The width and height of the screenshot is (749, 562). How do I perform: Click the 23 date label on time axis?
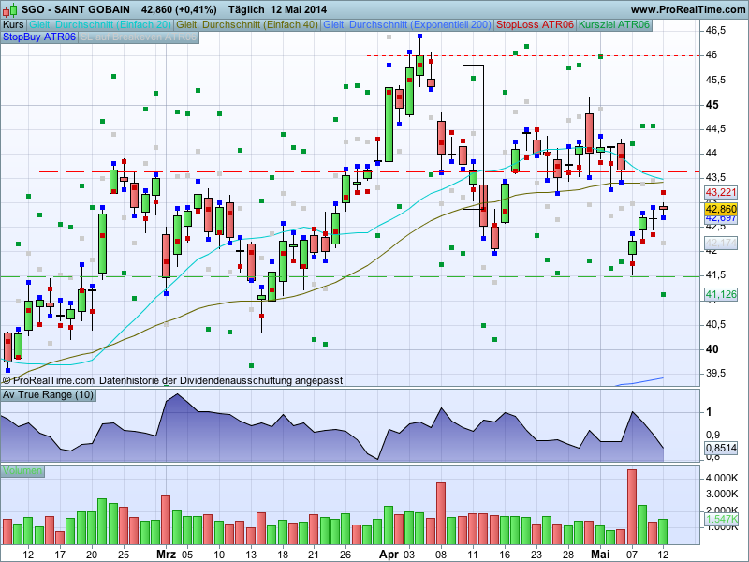[x=536, y=555]
